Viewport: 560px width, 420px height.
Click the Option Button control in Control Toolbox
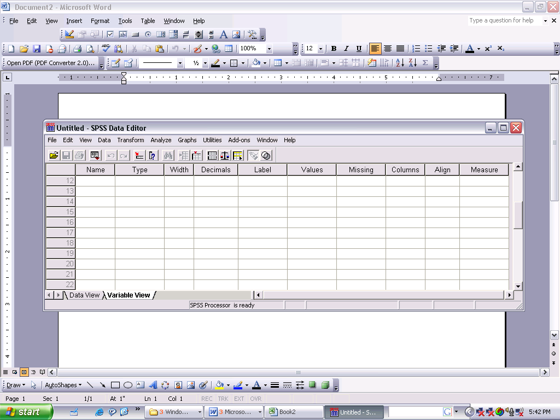[x=148, y=34]
